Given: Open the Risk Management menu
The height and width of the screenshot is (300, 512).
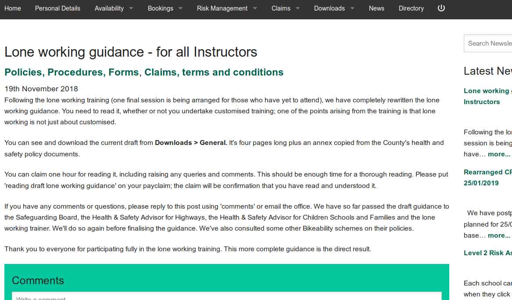Looking at the screenshot, I should (x=222, y=8).
